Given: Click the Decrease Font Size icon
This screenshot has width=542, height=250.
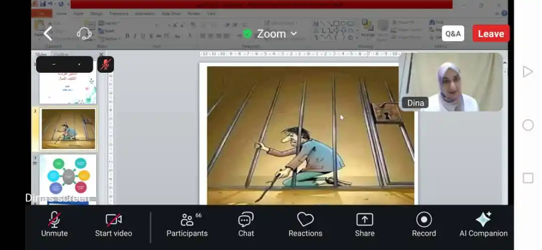Looking at the screenshot, I should [182, 25].
